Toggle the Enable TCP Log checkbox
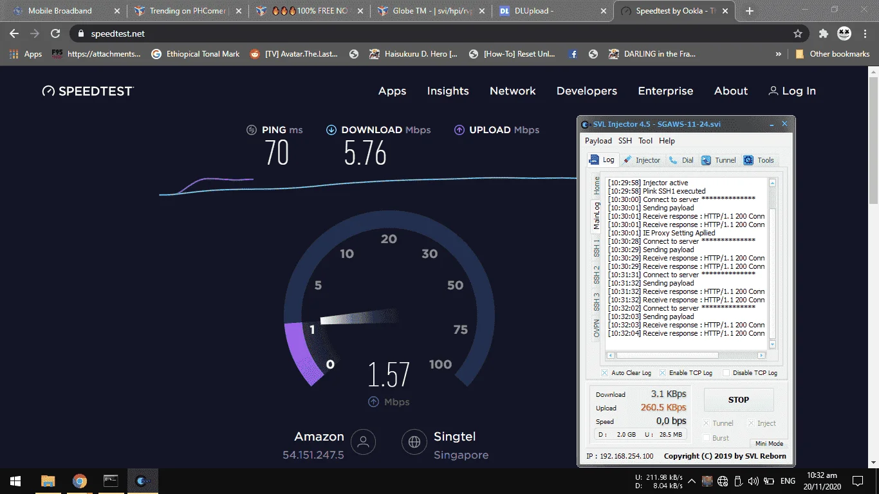 [662, 373]
